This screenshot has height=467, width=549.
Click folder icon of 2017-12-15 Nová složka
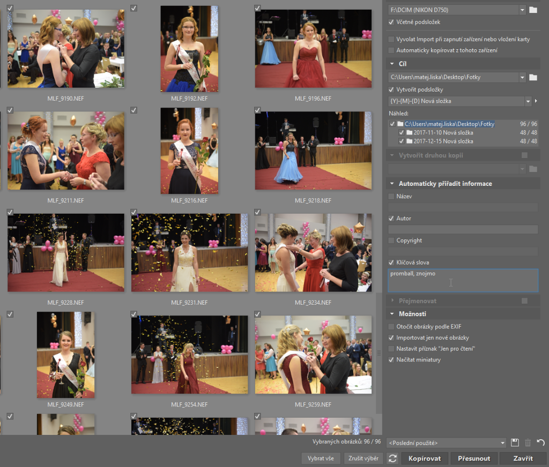[x=409, y=141]
